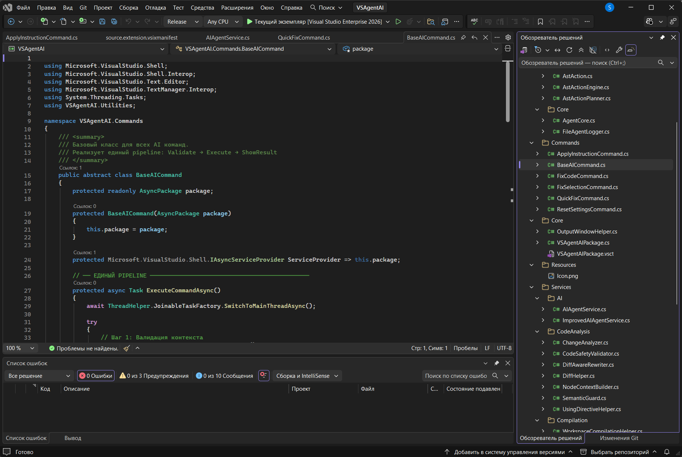This screenshot has width=682, height=457.
Task: Collapse the Commands folder in Solution Explorer
Action: (532, 143)
